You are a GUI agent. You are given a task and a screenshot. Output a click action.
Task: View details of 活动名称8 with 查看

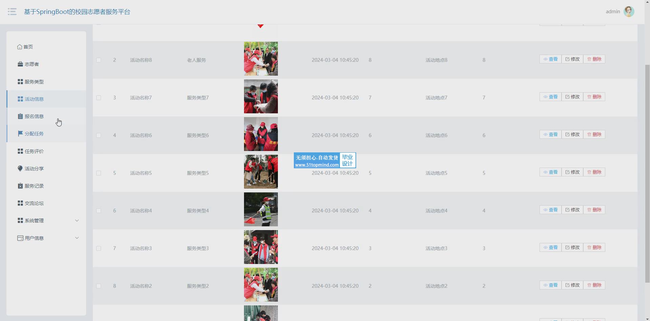coord(550,59)
